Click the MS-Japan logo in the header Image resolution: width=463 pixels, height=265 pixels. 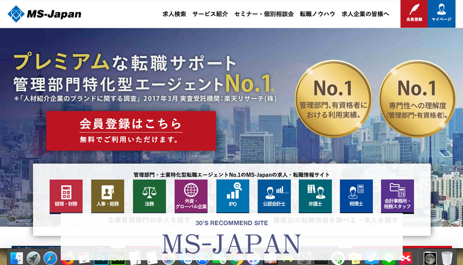point(44,14)
